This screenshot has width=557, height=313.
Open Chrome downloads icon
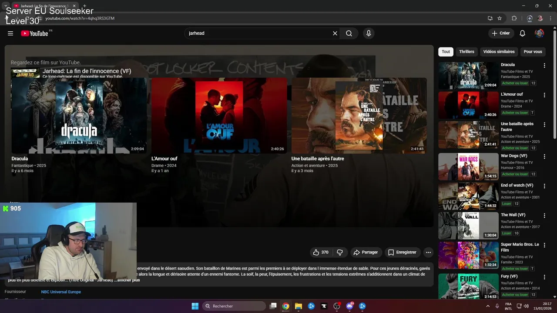pos(530,18)
